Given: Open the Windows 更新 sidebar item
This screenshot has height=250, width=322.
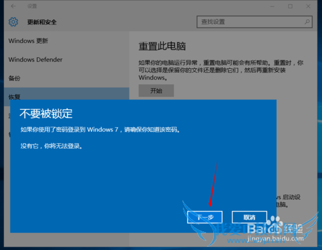Looking at the screenshot, I should pyautogui.click(x=28, y=40).
